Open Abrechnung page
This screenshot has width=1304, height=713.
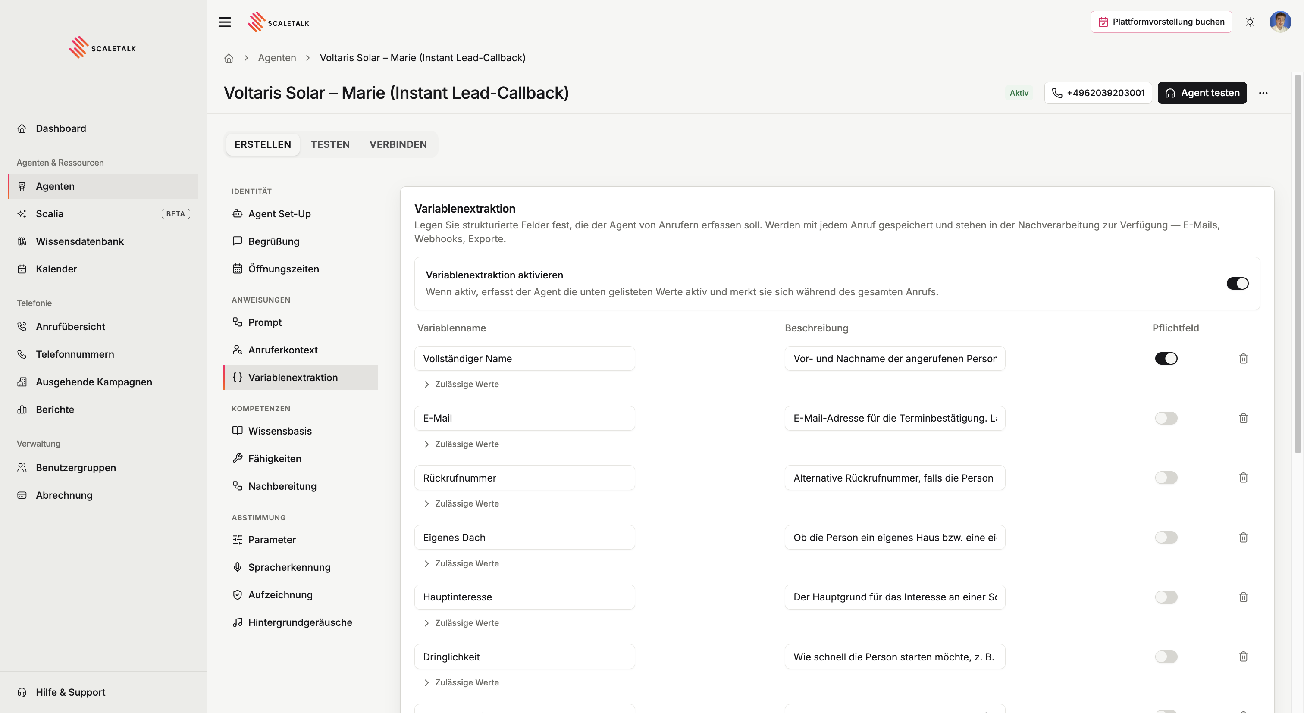[103, 495]
